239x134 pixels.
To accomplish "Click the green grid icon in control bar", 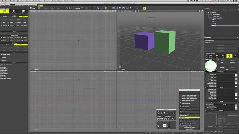I will [106, 8].
